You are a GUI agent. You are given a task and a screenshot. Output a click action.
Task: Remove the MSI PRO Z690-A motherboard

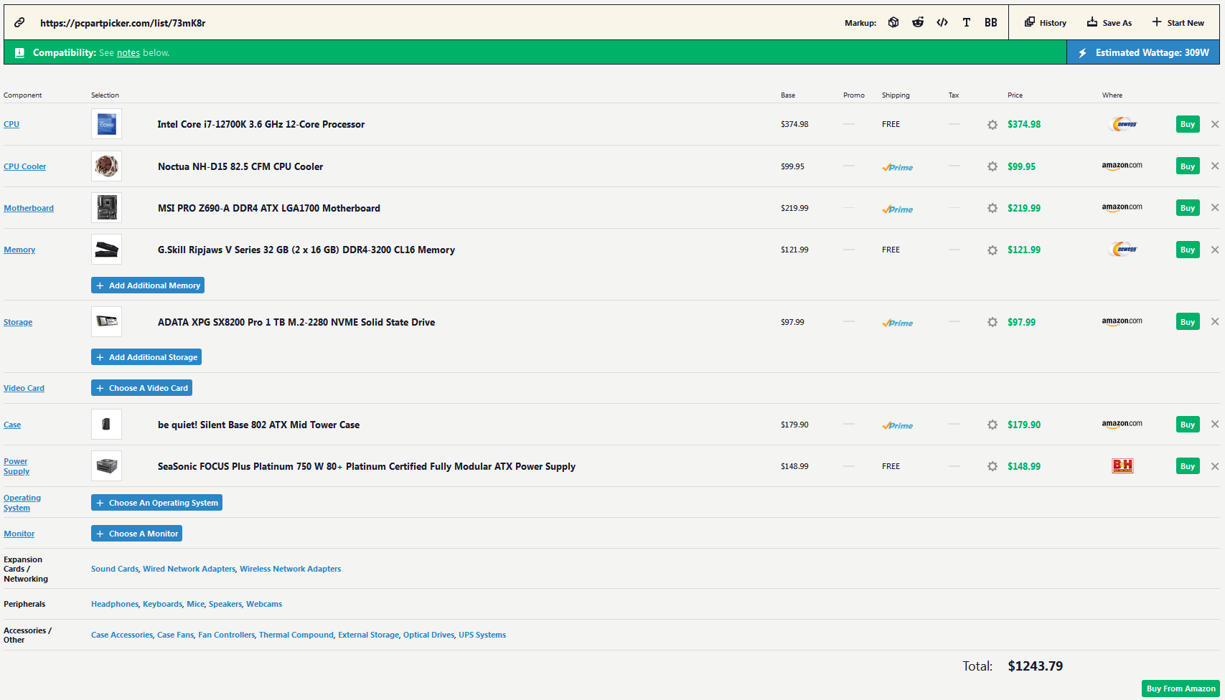1215,207
